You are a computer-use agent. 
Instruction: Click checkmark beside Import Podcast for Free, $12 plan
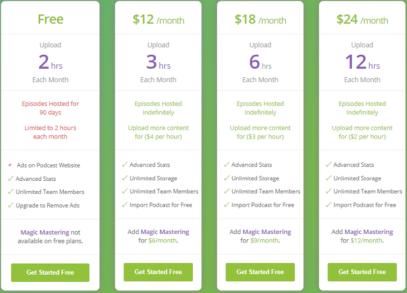pyautogui.click(x=125, y=204)
